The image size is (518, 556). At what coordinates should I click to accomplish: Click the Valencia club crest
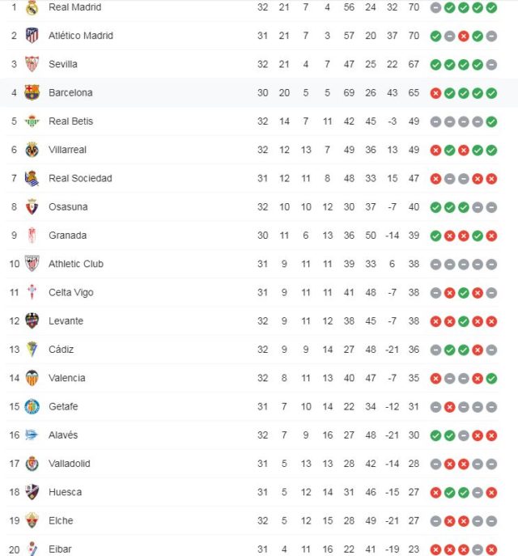point(32,378)
